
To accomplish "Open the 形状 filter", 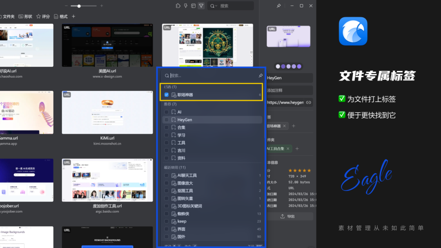I will click(25, 17).
